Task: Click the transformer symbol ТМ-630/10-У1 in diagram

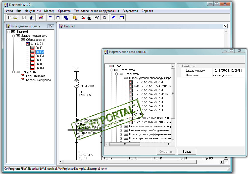Action: pos(76,83)
